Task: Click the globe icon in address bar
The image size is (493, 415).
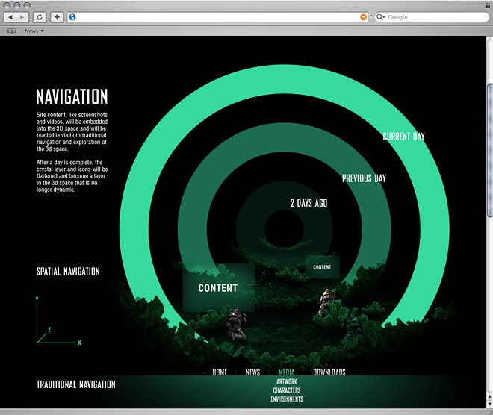Action: point(72,16)
